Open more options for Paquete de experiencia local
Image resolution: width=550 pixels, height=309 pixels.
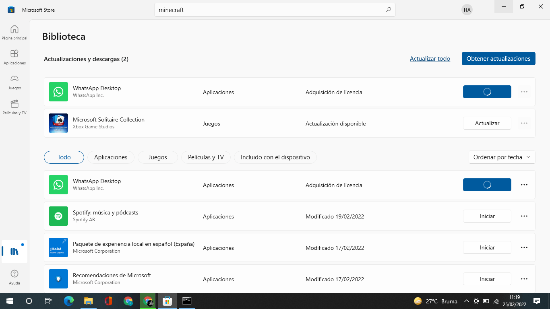click(x=524, y=247)
